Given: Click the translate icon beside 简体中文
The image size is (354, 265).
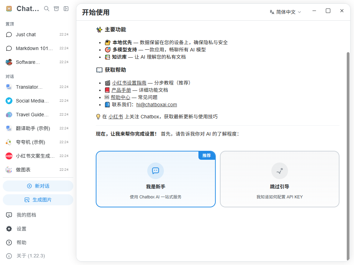Looking at the screenshot, I should (272, 12).
